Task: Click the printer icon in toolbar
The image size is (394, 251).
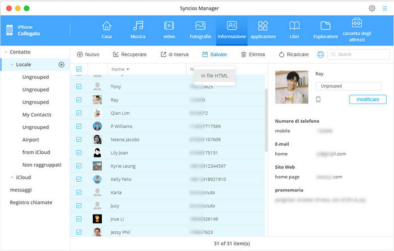Action: coord(321,55)
